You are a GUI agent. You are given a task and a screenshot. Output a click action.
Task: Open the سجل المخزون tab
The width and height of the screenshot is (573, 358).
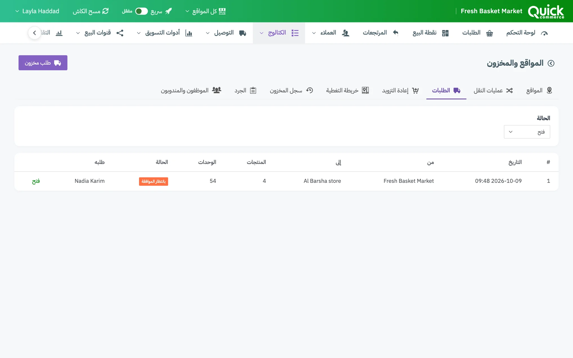(291, 90)
